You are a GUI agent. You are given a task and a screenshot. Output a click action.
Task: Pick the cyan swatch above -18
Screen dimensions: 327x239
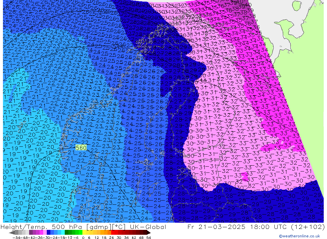(63, 232)
